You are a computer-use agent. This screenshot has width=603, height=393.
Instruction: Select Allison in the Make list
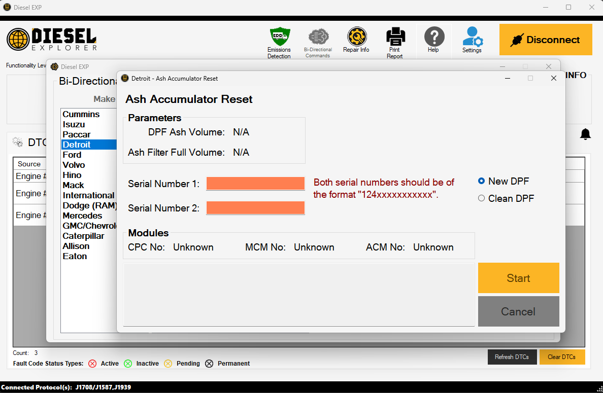pyautogui.click(x=89, y=246)
